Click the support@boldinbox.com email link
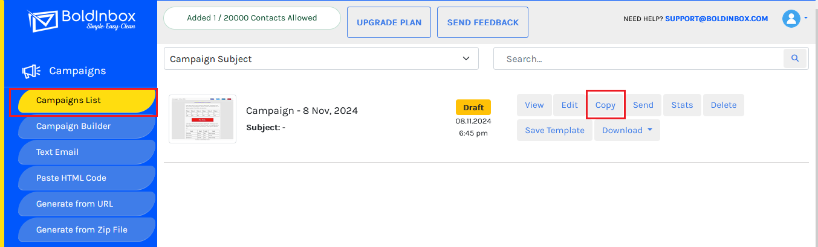This screenshot has width=818, height=247. click(x=716, y=19)
